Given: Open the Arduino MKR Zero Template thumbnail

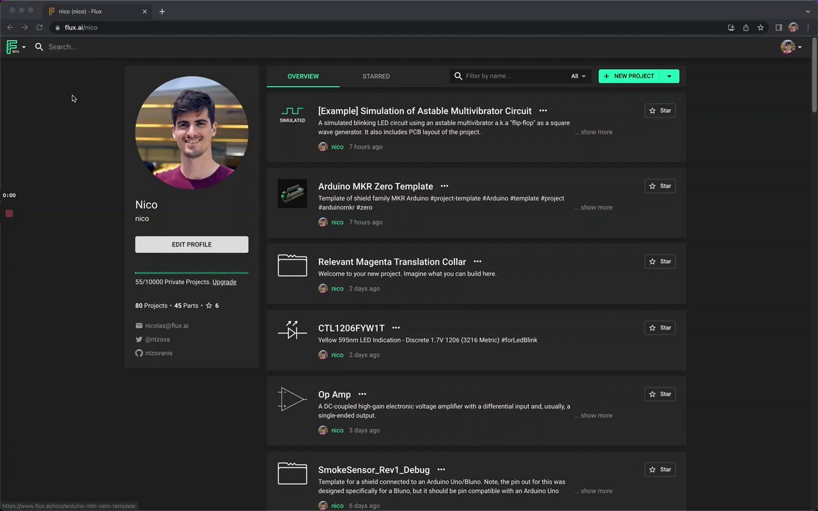Looking at the screenshot, I should click(x=292, y=193).
